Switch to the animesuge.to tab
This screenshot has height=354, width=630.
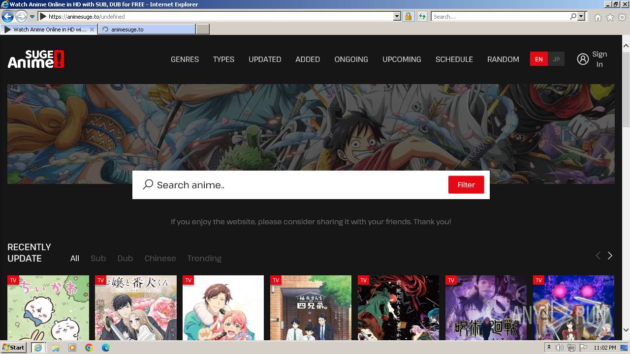coord(147,29)
